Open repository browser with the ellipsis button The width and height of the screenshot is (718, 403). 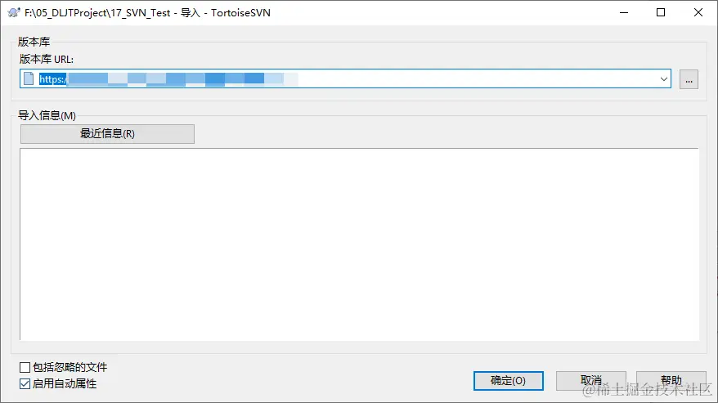[689, 79]
